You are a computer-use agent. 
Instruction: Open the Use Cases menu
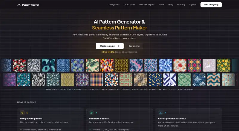129,5
